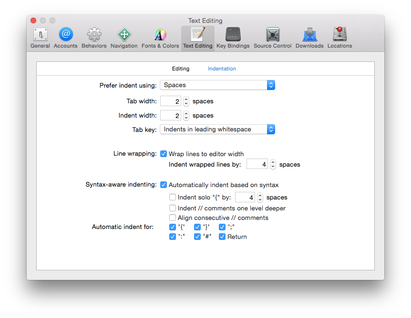Open the Tab key behavior dropdown

coord(217,129)
